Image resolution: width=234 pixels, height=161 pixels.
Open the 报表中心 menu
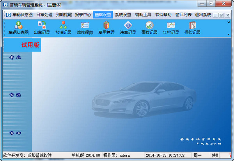point(83,15)
